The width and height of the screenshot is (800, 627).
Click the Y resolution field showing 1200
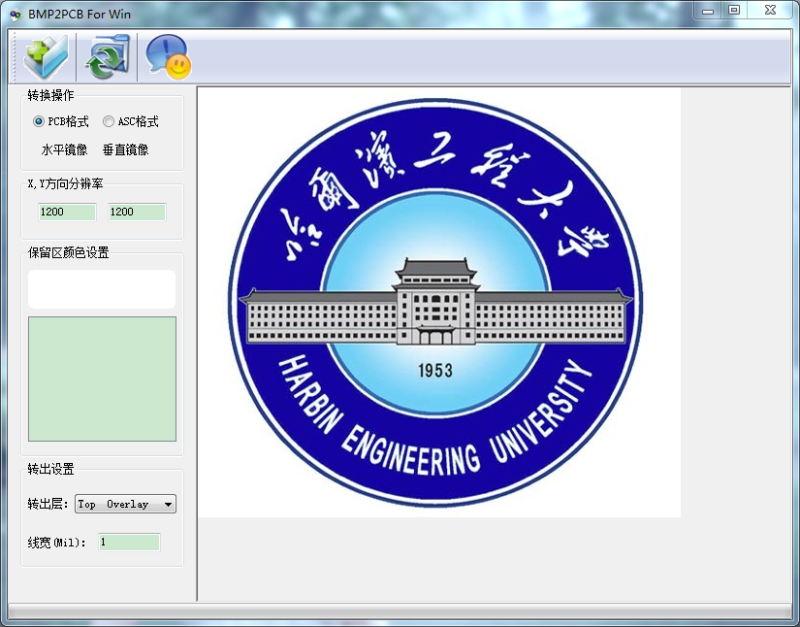tap(137, 212)
